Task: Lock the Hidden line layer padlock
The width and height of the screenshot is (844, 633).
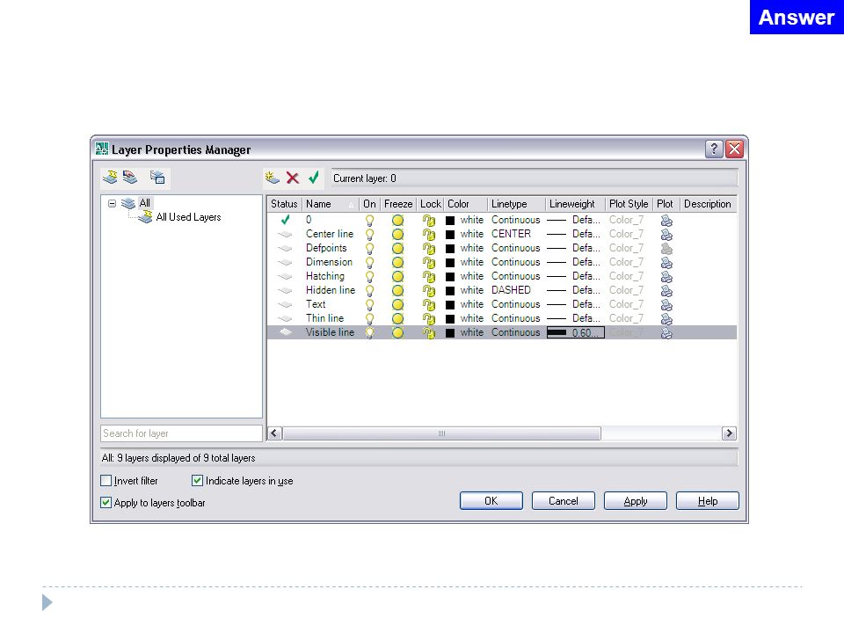Action: [x=429, y=291]
